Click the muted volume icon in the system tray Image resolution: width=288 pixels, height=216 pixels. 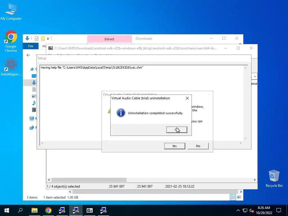(x=251, y=210)
